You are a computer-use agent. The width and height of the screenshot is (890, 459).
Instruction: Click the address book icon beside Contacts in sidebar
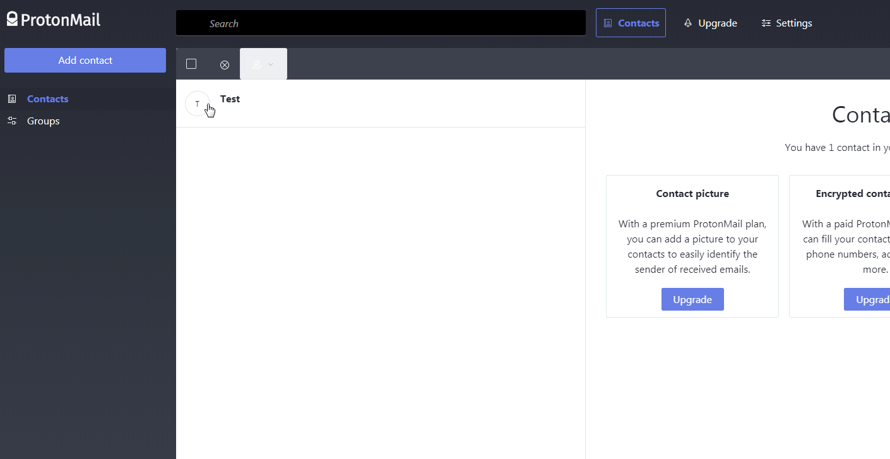coord(13,98)
